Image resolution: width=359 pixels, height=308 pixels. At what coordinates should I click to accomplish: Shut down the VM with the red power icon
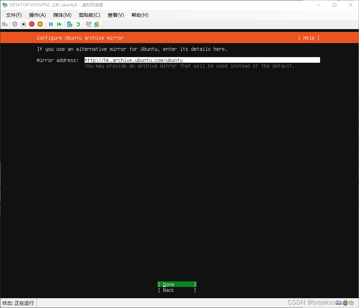pyautogui.click(x=32, y=24)
